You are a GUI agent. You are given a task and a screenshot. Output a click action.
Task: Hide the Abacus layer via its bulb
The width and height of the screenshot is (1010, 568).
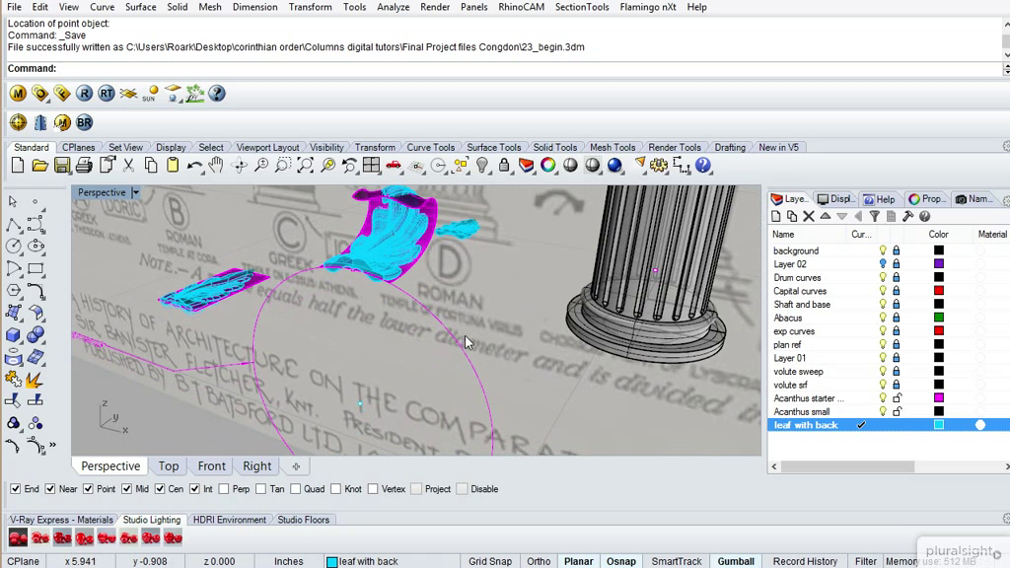pos(883,318)
